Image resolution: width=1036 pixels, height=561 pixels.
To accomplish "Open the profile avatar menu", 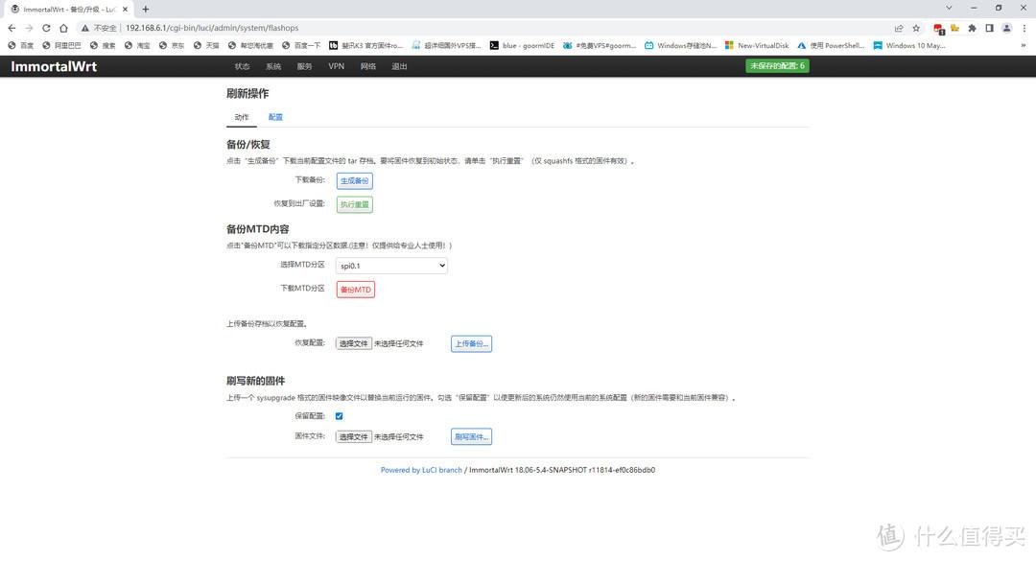I will [1006, 28].
